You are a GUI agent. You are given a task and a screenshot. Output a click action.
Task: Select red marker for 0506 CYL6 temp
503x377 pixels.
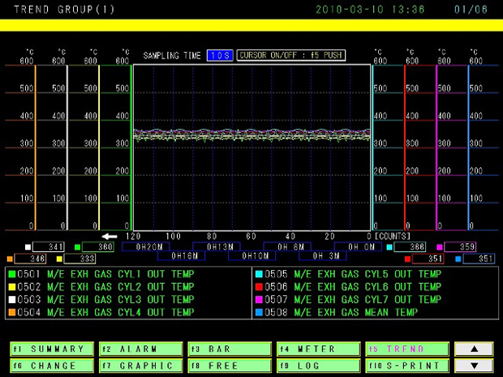coord(258,287)
